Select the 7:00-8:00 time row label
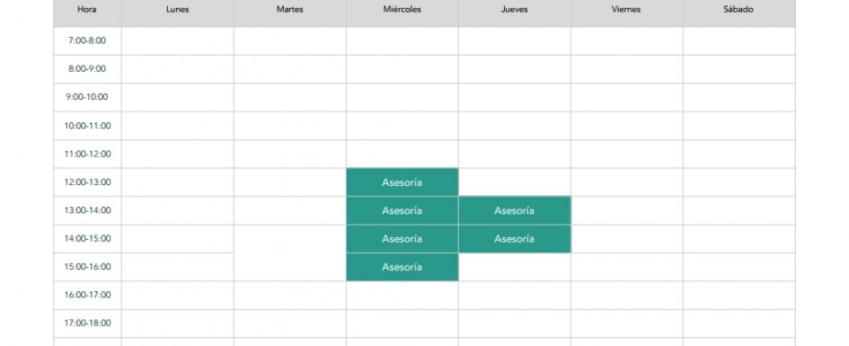Screen dimensions: 849x346 87,40
